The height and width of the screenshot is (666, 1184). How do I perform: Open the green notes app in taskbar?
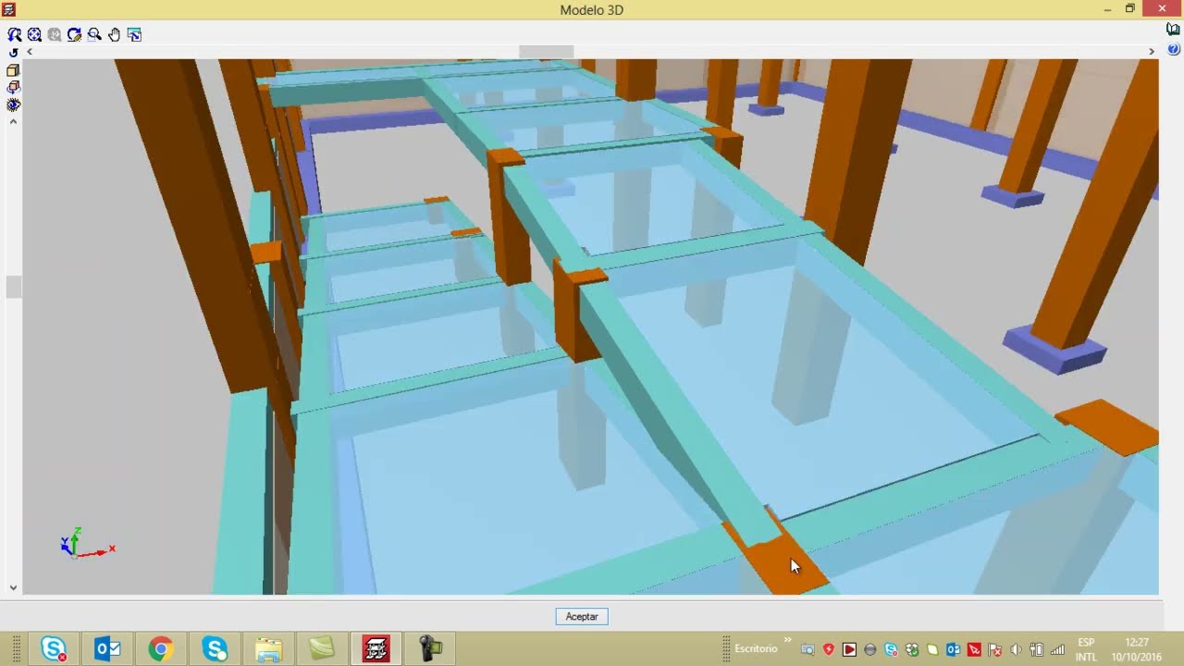(x=321, y=649)
